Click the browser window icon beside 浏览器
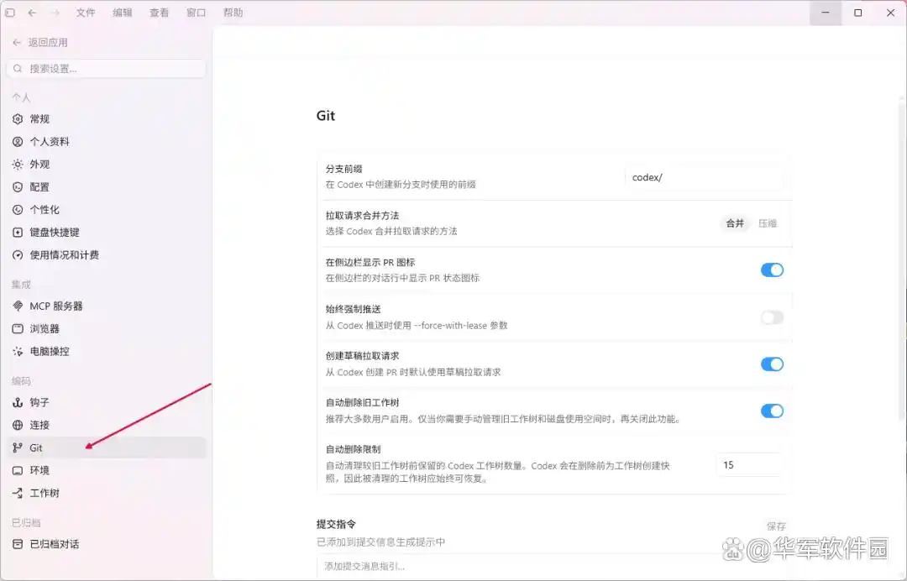Screen dimensions: 907x581 pyautogui.click(x=18, y=328)
